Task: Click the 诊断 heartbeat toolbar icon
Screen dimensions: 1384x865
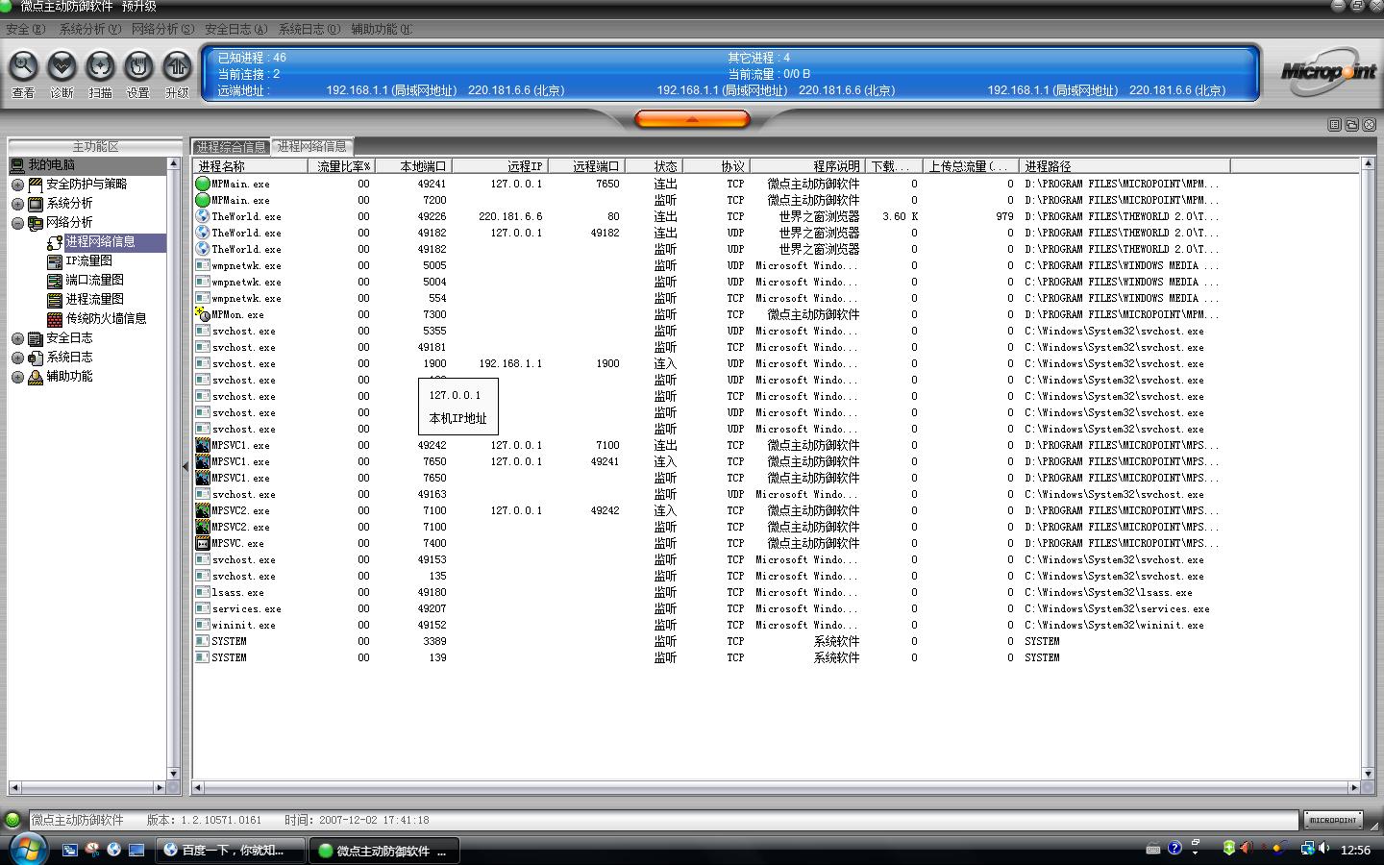Action: click(x=62, y=66)
